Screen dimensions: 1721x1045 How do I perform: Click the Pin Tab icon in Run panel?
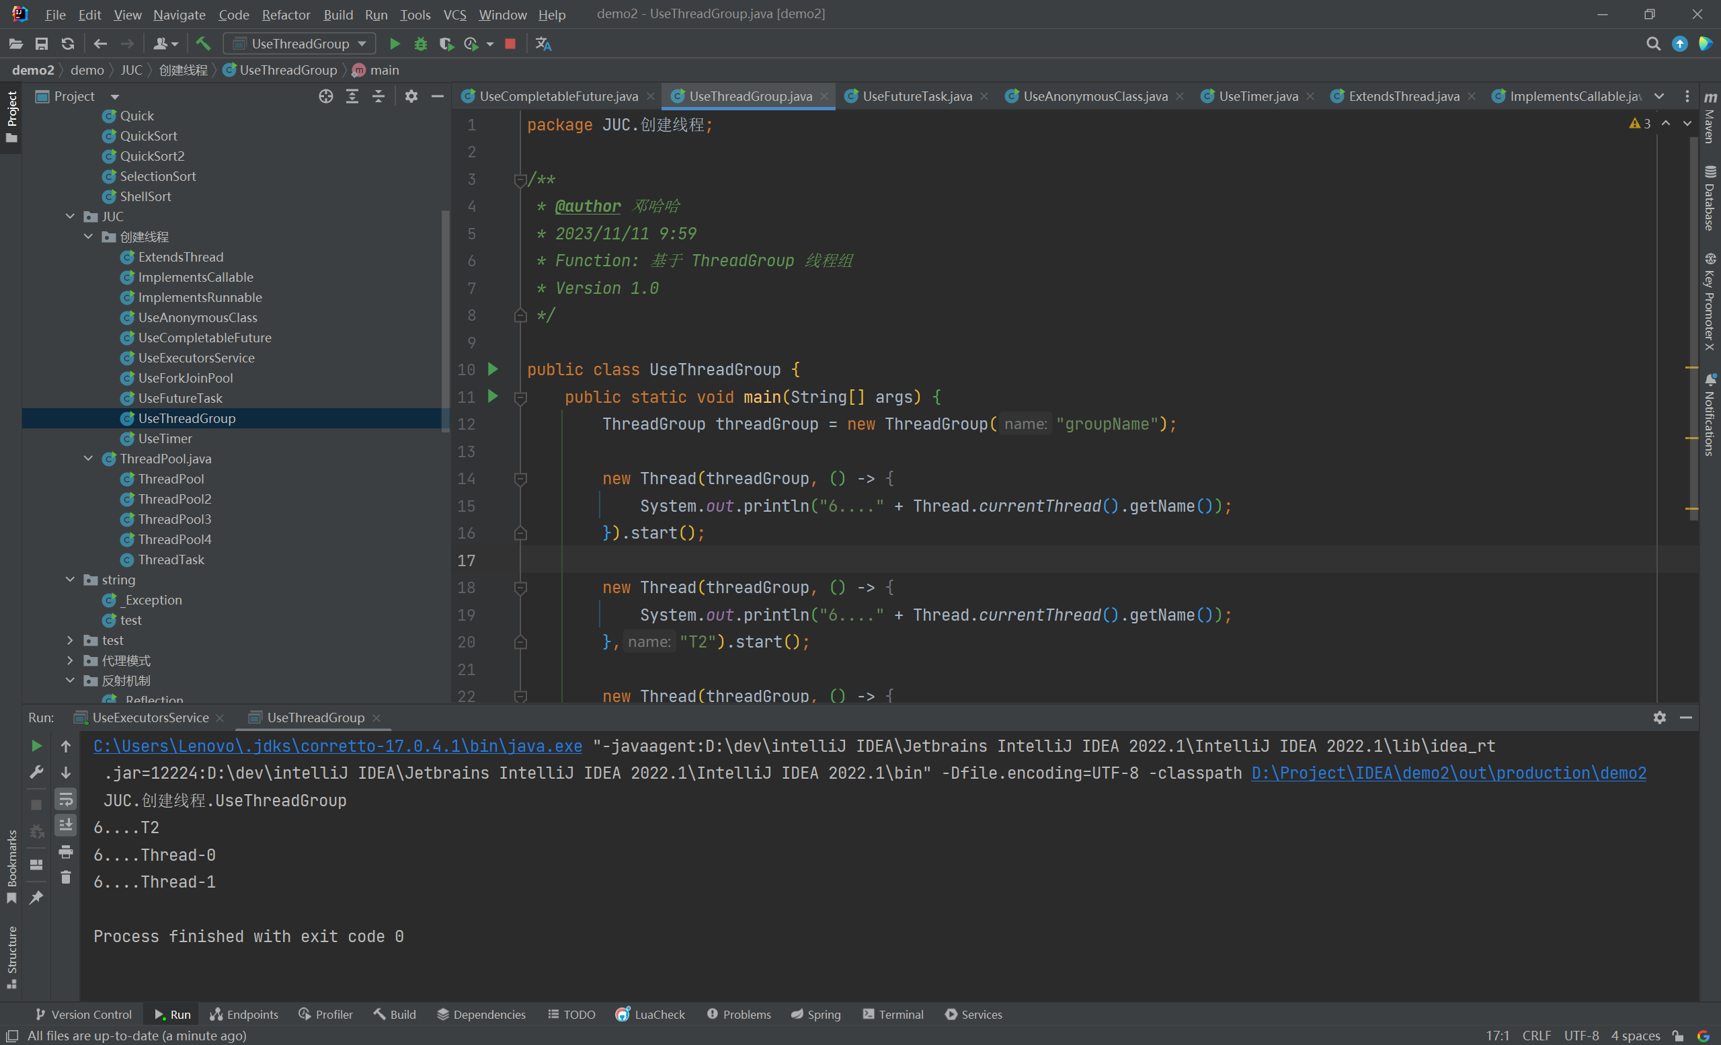[36, 897]
